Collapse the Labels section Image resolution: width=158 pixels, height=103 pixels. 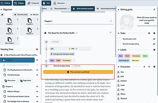coord(118,50)
